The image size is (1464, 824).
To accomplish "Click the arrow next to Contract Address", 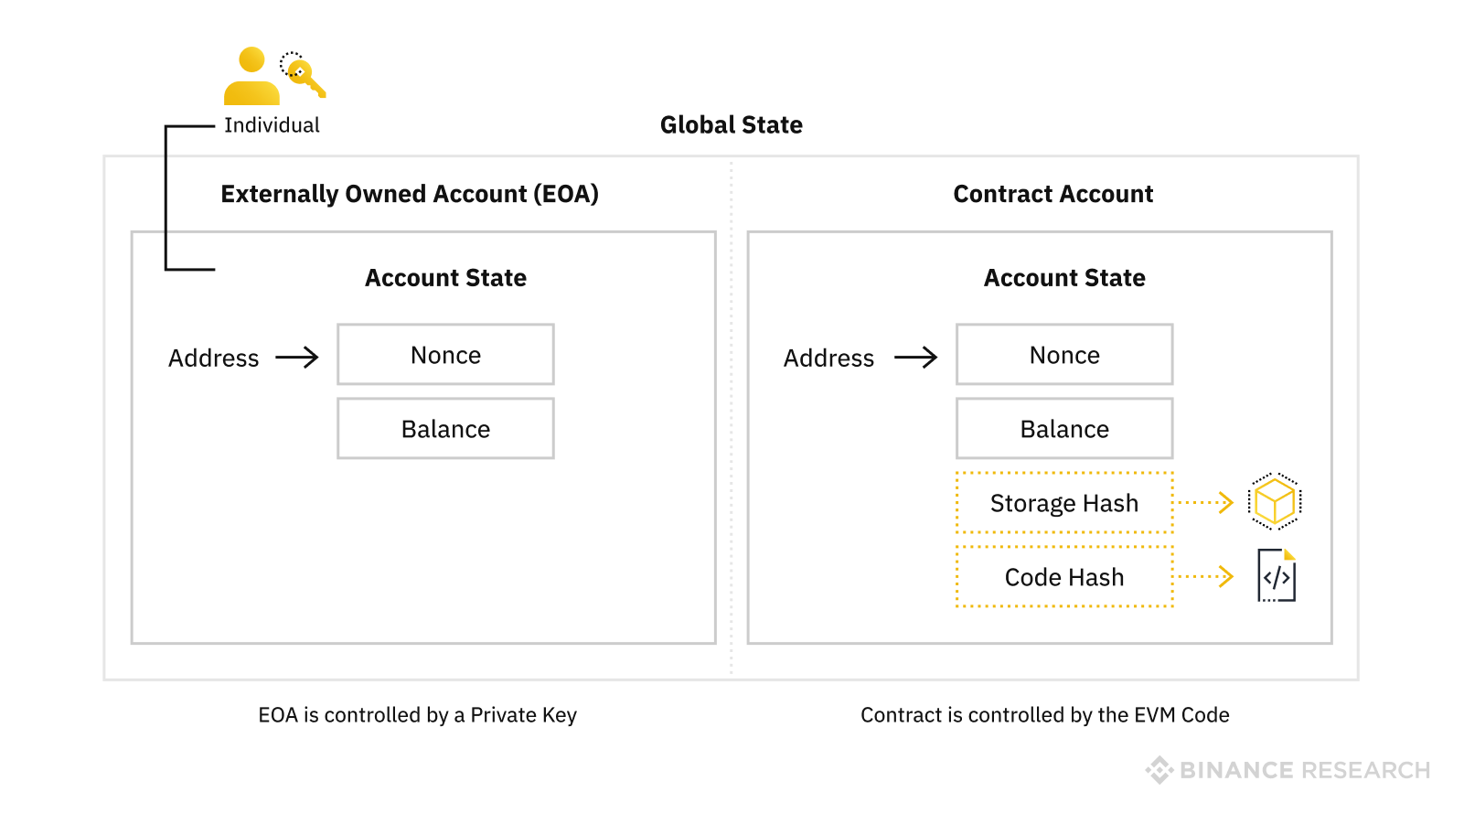I will point(915,358).
